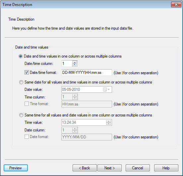The width and height of the screenshot is (183, 176).
Task: Click the Preview button
Action: 16,168
